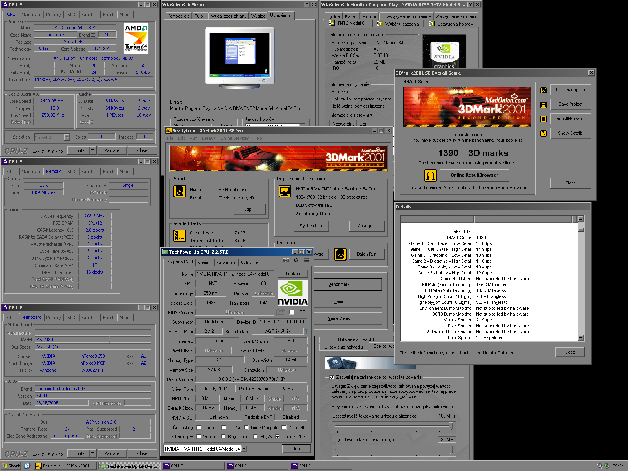628x471 pixels.
Task: Uncheck 'Zezwalaj na zmianę częstotliwości taktowania' checkbox
Action: pyautogui.click(x=332, y=377)
